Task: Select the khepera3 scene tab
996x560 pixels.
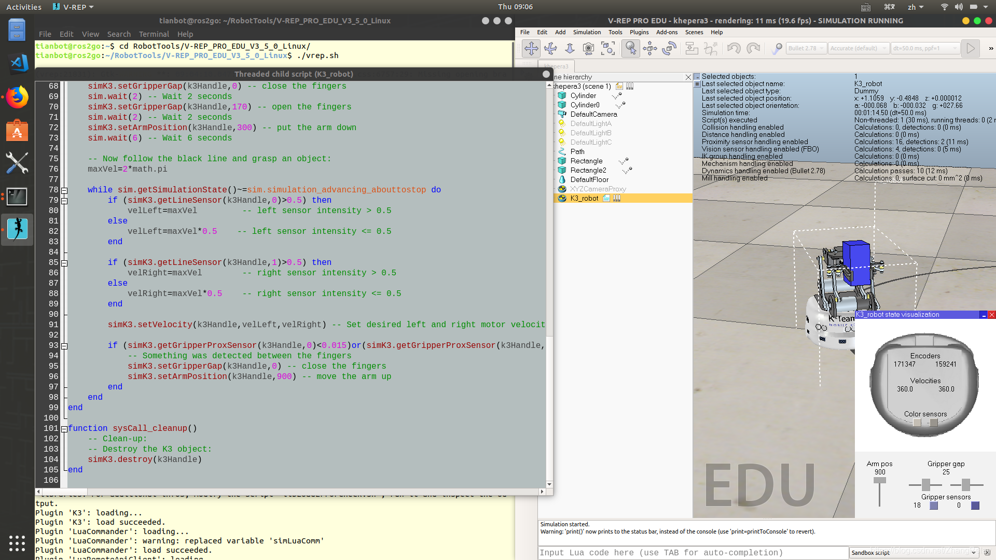Action: 556,66
